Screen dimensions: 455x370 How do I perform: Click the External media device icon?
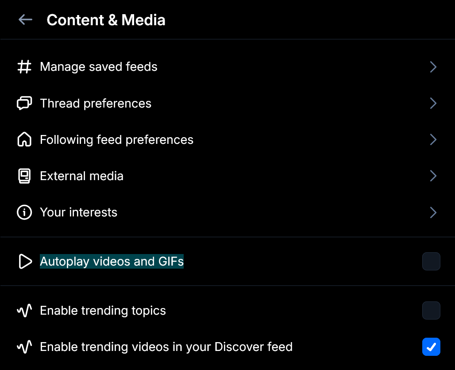[x=24, y=176]
